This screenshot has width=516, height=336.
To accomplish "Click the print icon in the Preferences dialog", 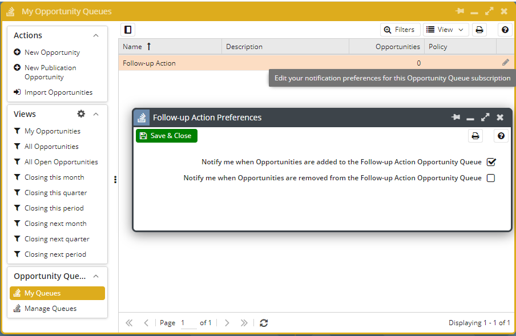I will coord(474,135).
